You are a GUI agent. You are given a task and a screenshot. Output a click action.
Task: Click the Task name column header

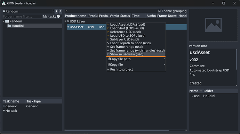[14, 101]
